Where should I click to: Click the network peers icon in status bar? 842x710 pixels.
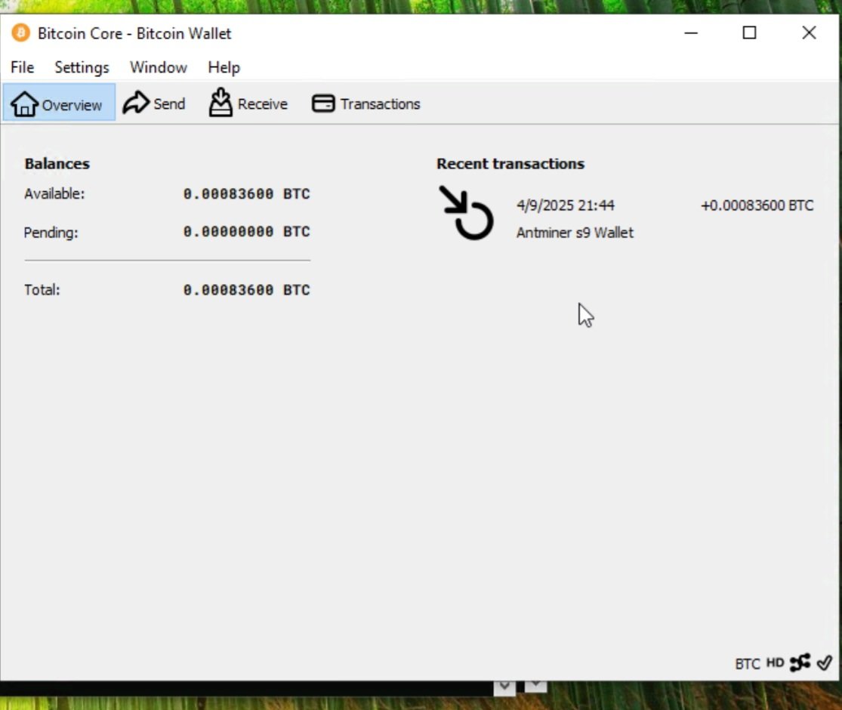tap(800, 663)
